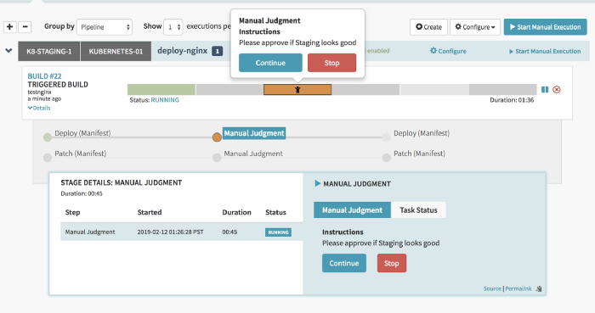The width and height of the screenshot is (595, 313).
Task: Collapse all groups with the minus icon
Action: pos(25,27)
